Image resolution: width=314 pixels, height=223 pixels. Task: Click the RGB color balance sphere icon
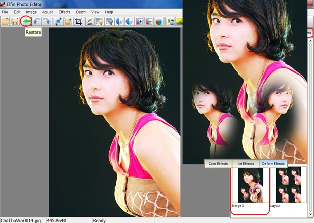click(x=159, y=21)
